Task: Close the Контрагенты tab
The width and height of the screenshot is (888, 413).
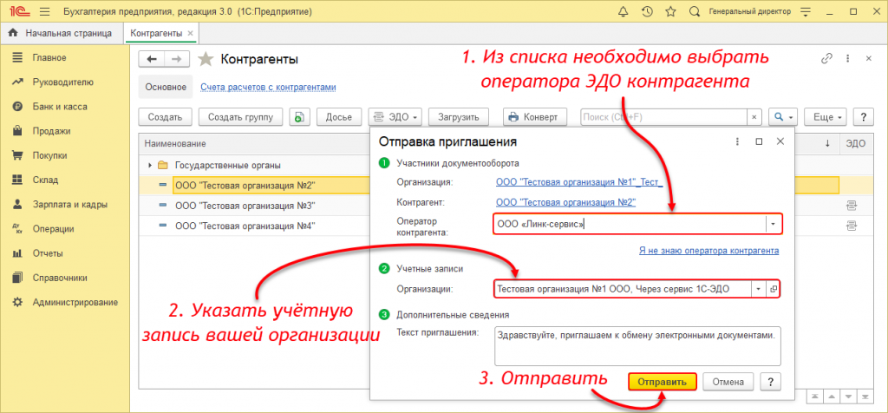Action: click(x=190, y=34)
